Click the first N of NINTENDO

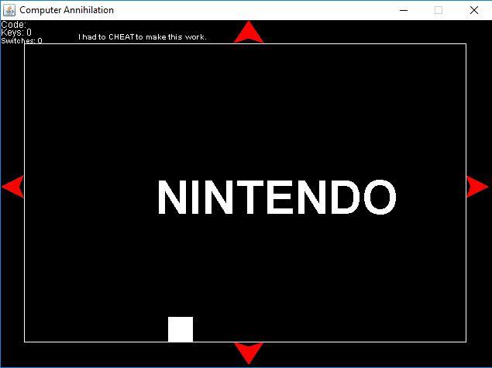(x=170, y=198)
